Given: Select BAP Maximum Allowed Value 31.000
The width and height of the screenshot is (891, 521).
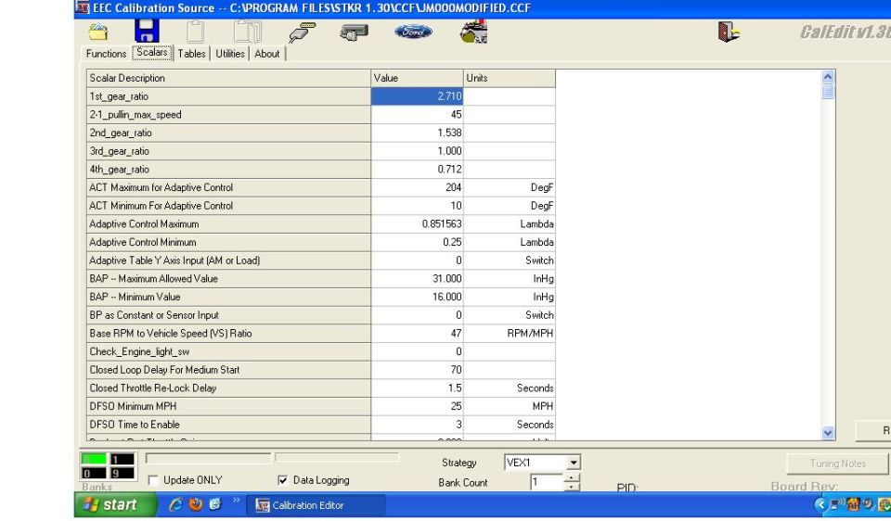Looking at the screenshot, I should [417, 279].
